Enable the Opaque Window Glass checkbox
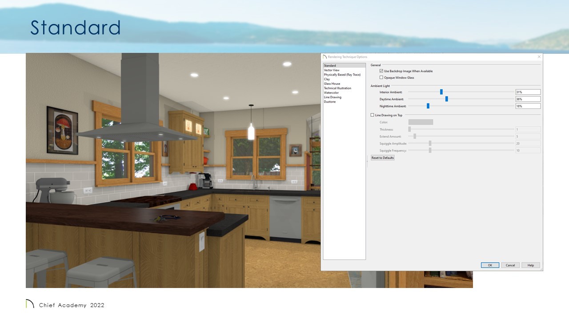The height and width of the screenshot is (320, 569). pos(381,78)
